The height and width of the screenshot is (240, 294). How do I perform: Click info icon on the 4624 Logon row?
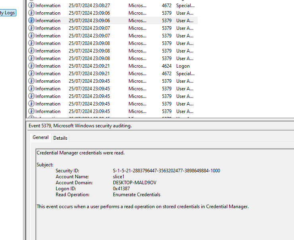point(31,66)
